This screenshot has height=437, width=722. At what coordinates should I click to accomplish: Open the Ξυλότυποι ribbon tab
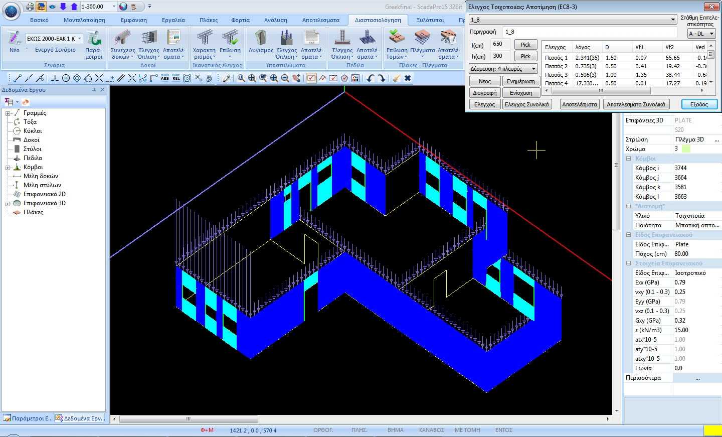(x=430, y=20)
